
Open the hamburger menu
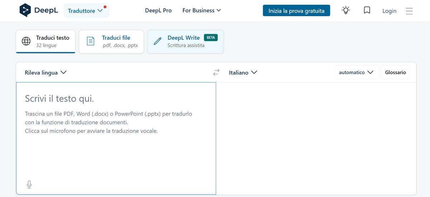pyautogui.click(x=409, y=11)
